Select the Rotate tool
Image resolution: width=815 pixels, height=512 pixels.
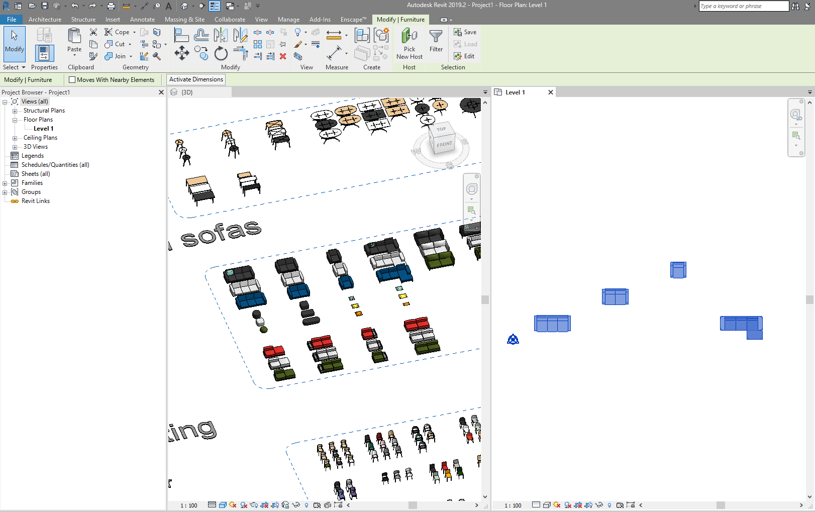(221, 53)
